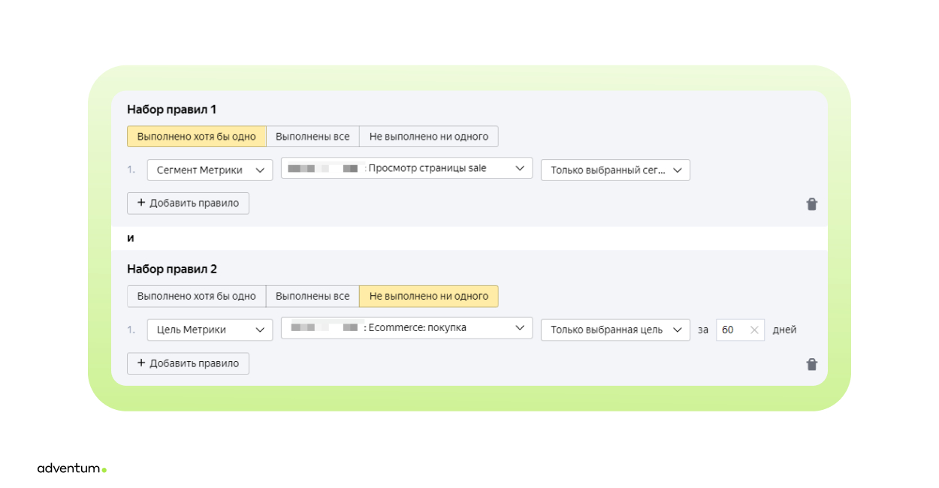Click 'Добавить правило' in rule set 1
This screenshot has width=939, height=488.
tap(188, 203)
